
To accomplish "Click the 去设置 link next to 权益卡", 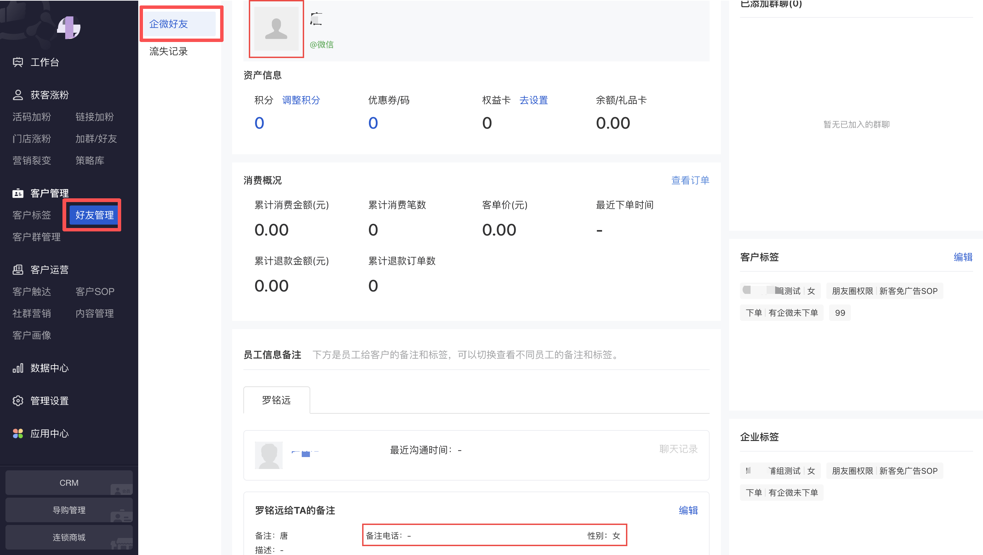I will pyautogui.click(x=533, y=100).
